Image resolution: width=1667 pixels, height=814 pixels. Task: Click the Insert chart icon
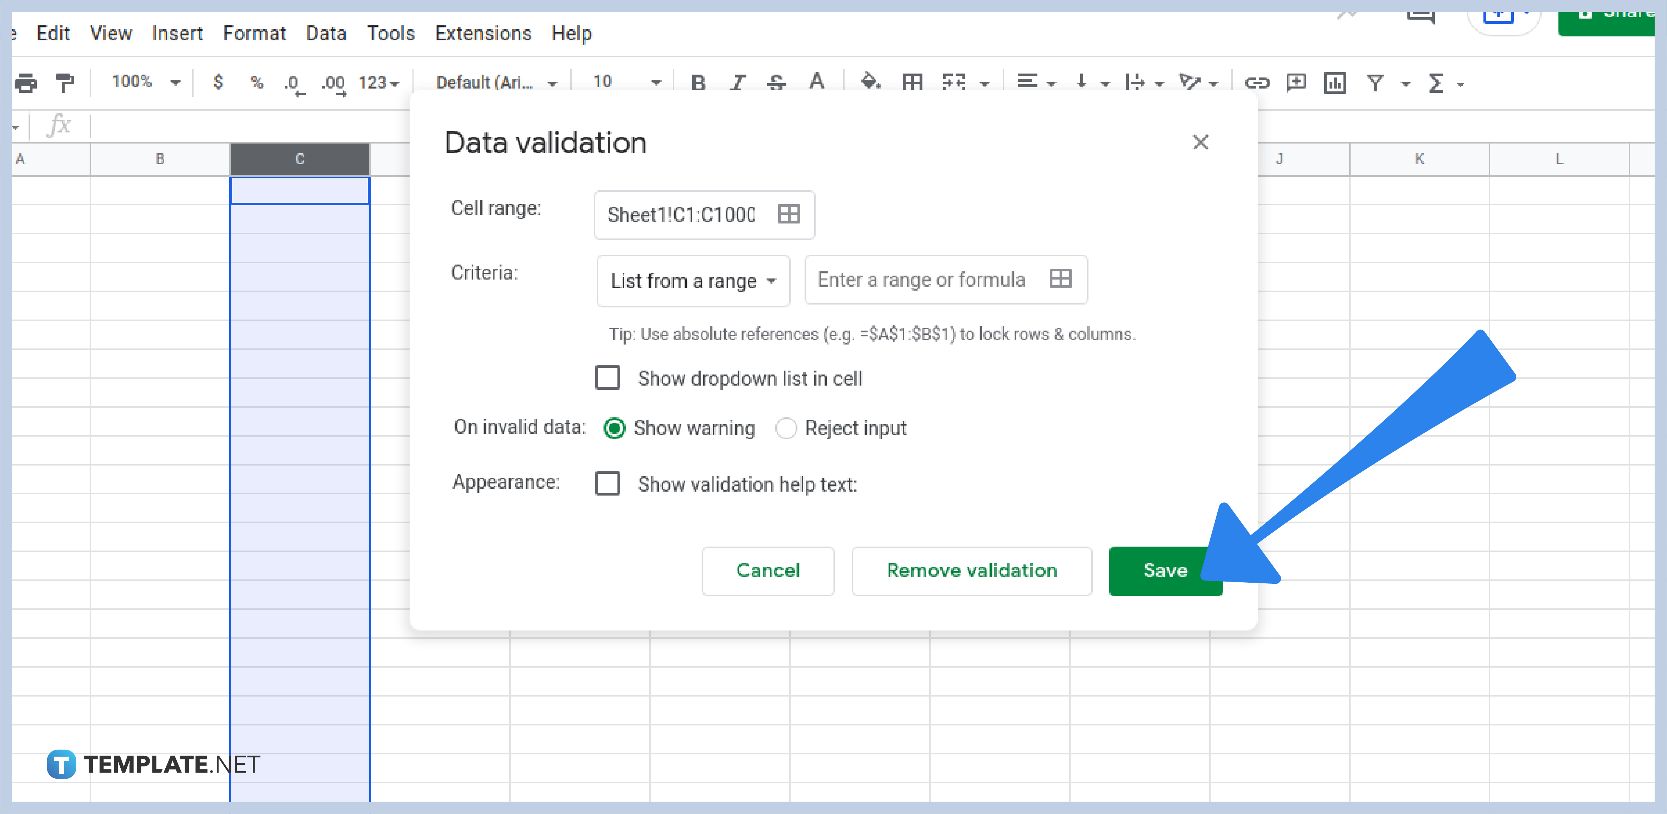[x=1335, y=82]
